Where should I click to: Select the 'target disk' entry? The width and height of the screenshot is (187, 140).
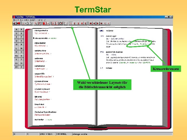[39, 104]
